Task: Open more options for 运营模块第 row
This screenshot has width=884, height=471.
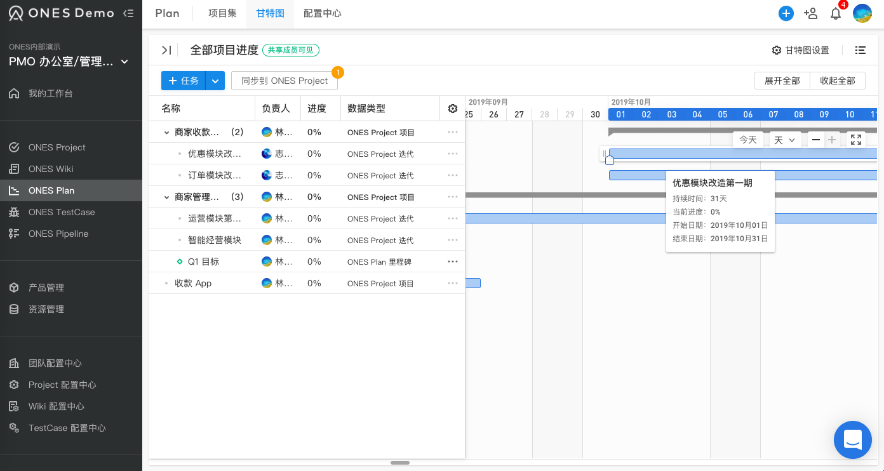Action: click(453, 218)
